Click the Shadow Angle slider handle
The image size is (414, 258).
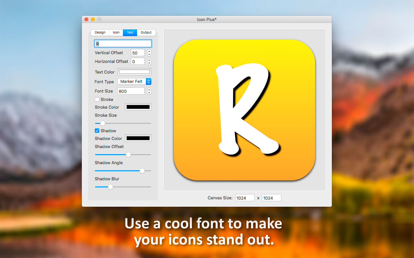click(142, 171)
